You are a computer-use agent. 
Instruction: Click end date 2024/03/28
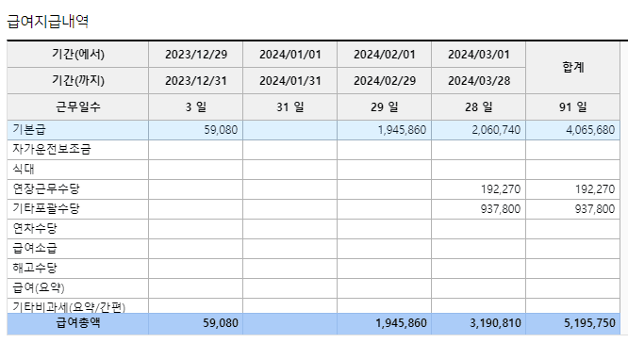point(479,80)
